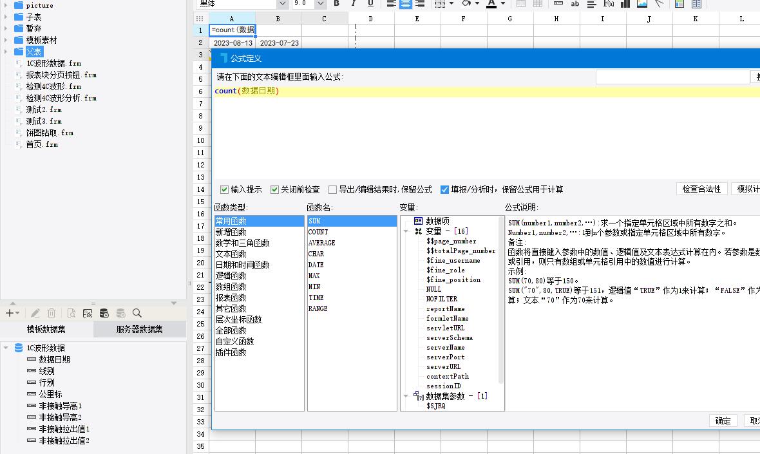Insert rich text ab element

575,4
